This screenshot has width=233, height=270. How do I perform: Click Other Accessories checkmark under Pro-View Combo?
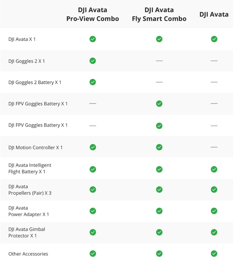click(93, 253)
